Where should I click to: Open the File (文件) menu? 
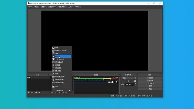(30, 7)
